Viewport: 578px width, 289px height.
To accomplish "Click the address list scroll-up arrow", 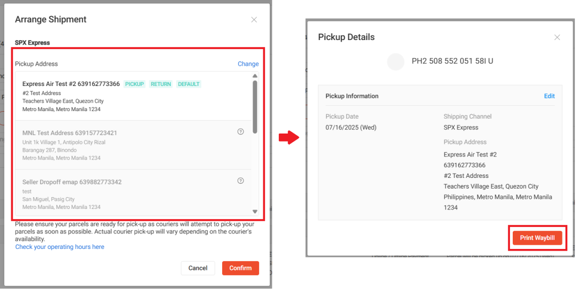I will [255, 76].
